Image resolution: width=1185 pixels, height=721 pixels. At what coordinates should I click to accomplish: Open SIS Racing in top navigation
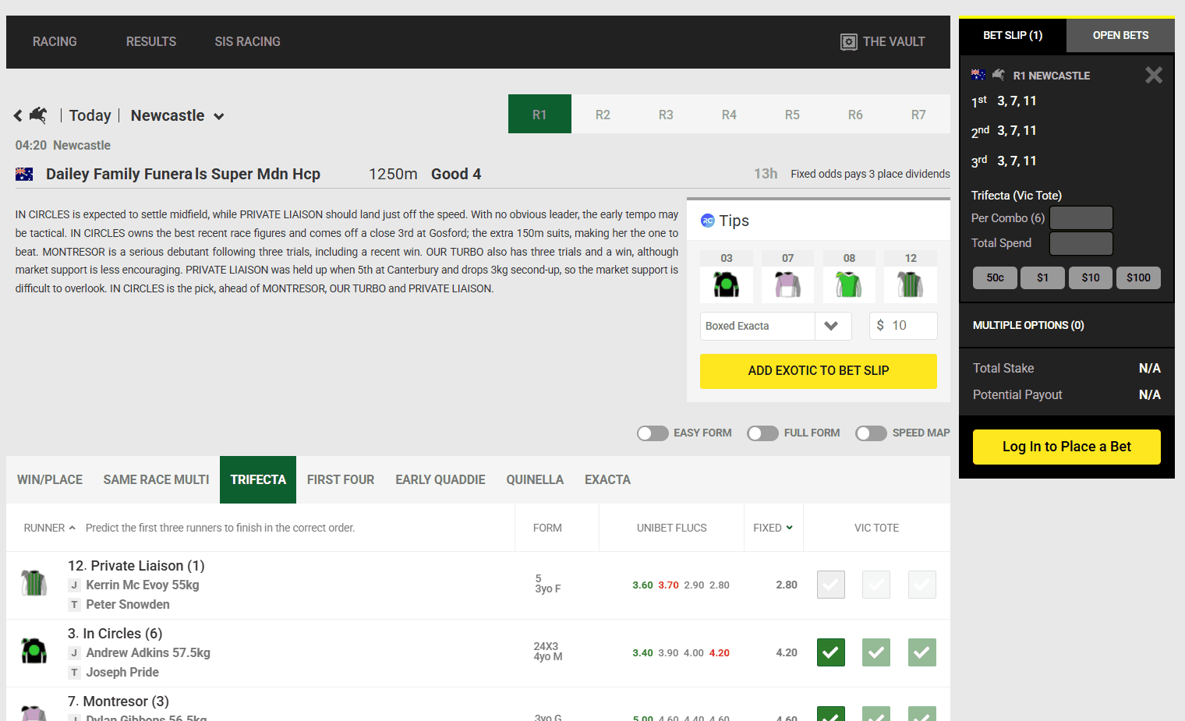247,42
